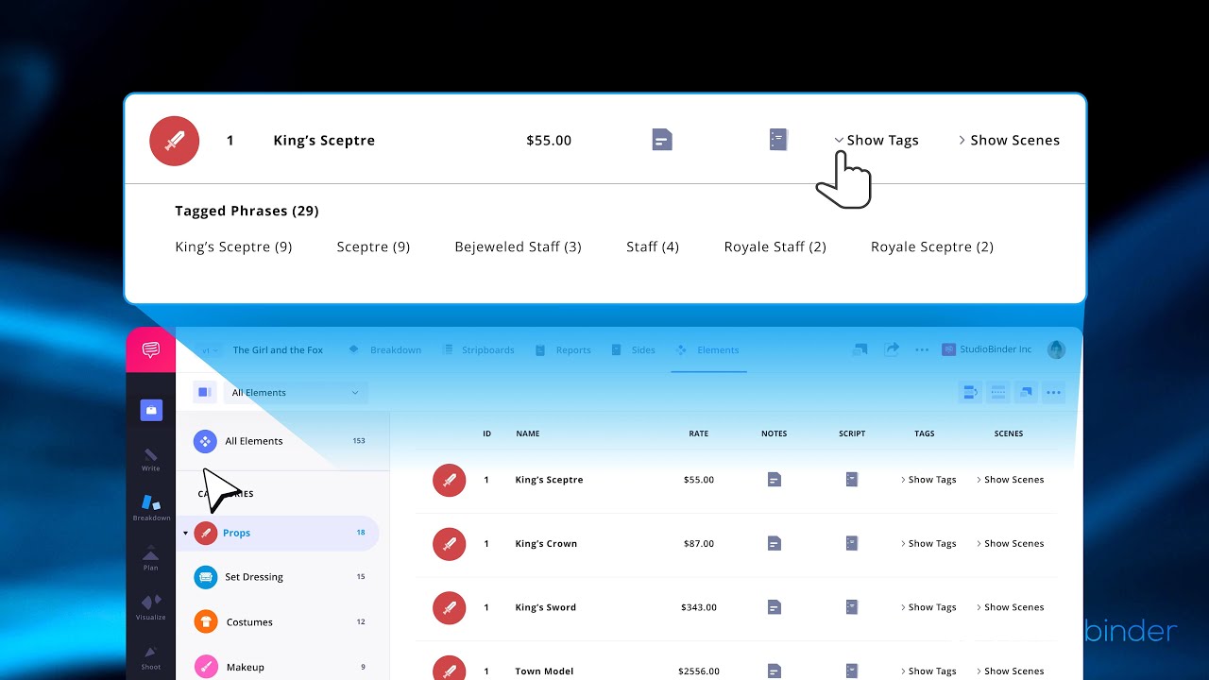1209x680 pixels.
Task: Open notes icon for King's Sword row
Action: (775, 607)
